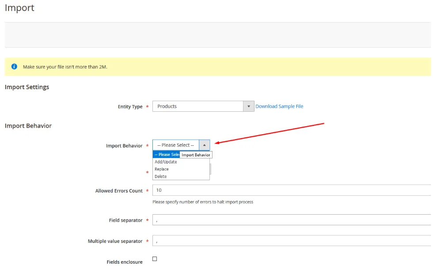The width and height of the screenshot is (433, 269).
Task: Click the Import Behavior section heading
Action: 28,125
